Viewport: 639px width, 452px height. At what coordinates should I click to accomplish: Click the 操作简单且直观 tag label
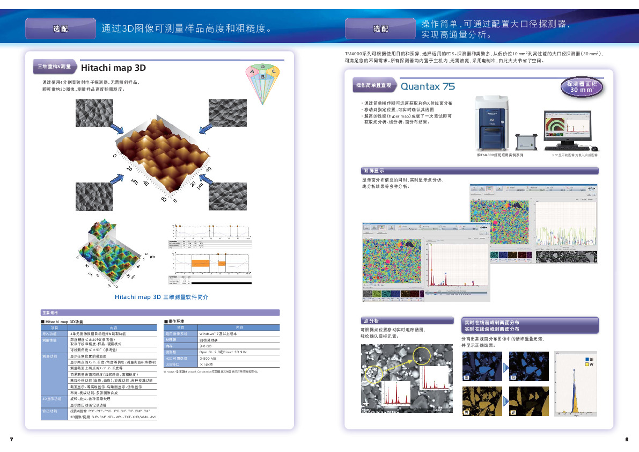coord(374,85)
